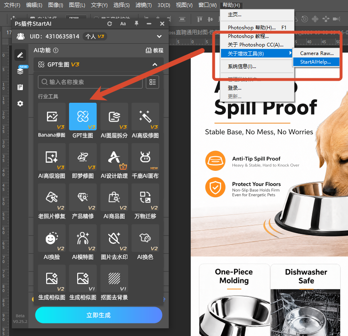This screenshot has width=348, height=336.
Task: Open the 万物迁移 tool
Action: click(145, 197)
